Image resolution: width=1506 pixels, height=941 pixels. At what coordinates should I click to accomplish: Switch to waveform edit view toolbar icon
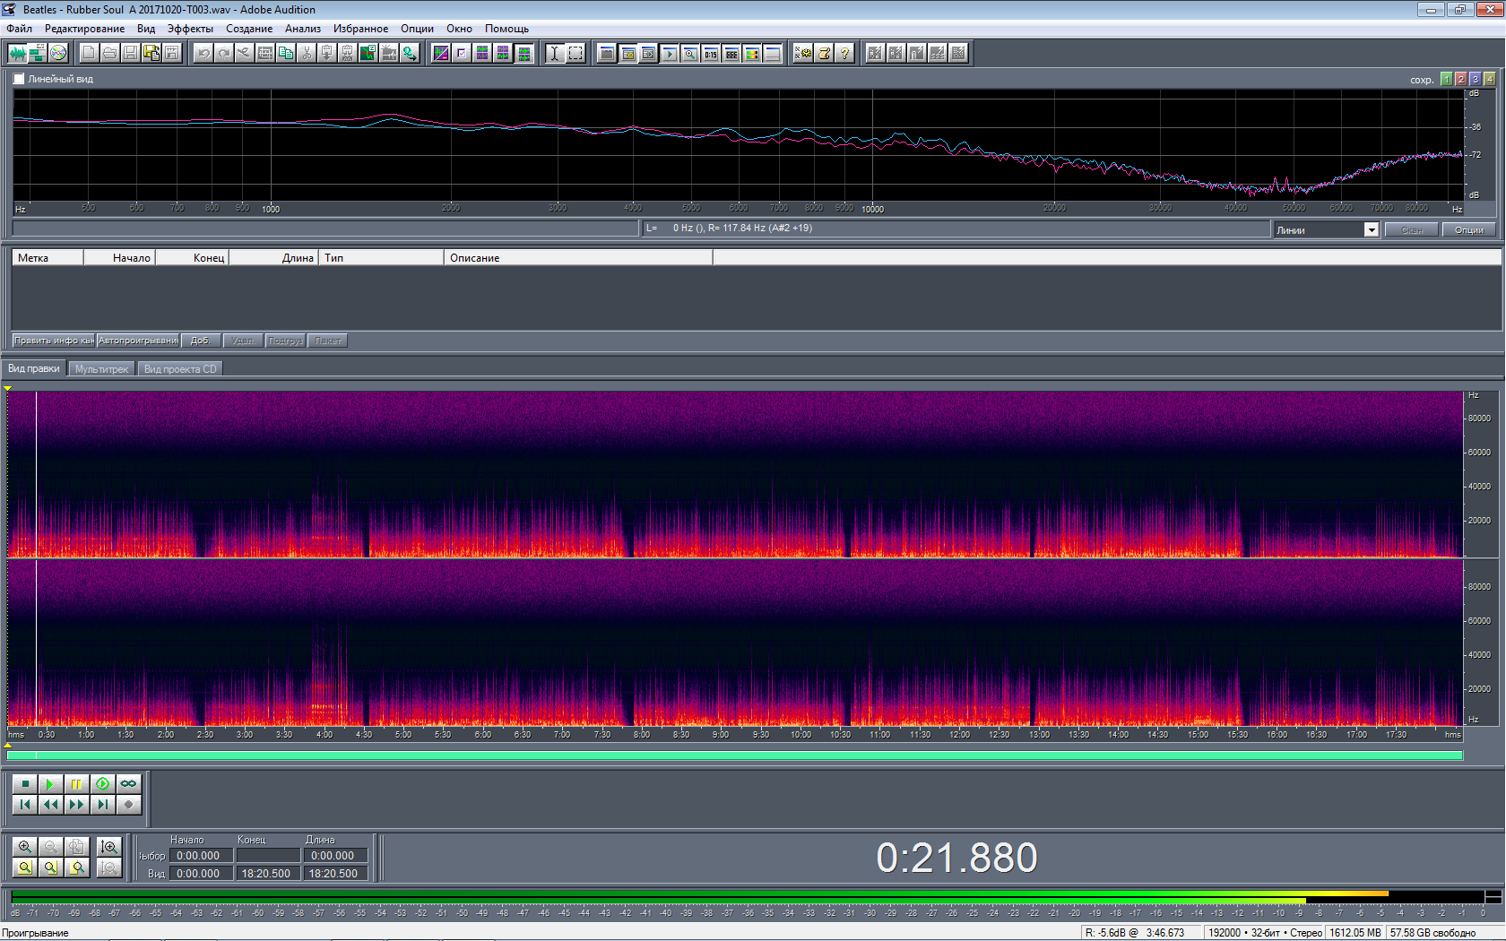click(17, 53)
